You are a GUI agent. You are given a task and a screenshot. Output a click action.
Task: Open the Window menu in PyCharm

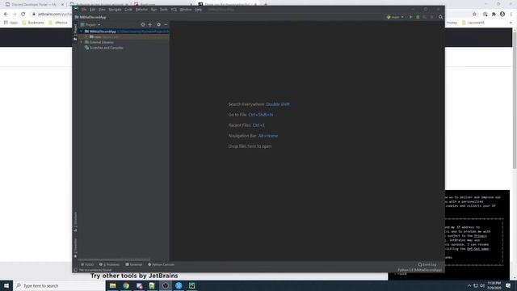186,10
